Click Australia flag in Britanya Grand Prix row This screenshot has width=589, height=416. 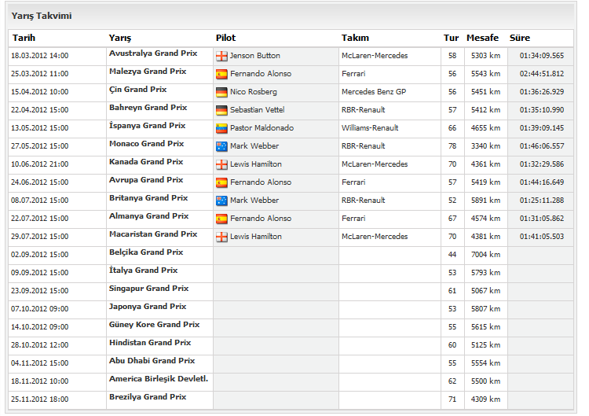tap(221, 201)
